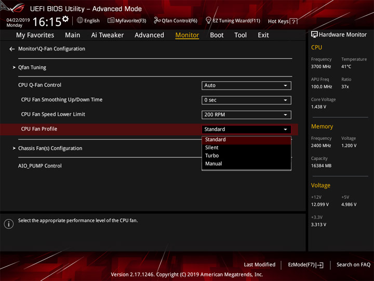Screen dimensions: 374x281
Task: Click the CPU Fan Smoothing Up/Down Time label
Action: point(61,99)
